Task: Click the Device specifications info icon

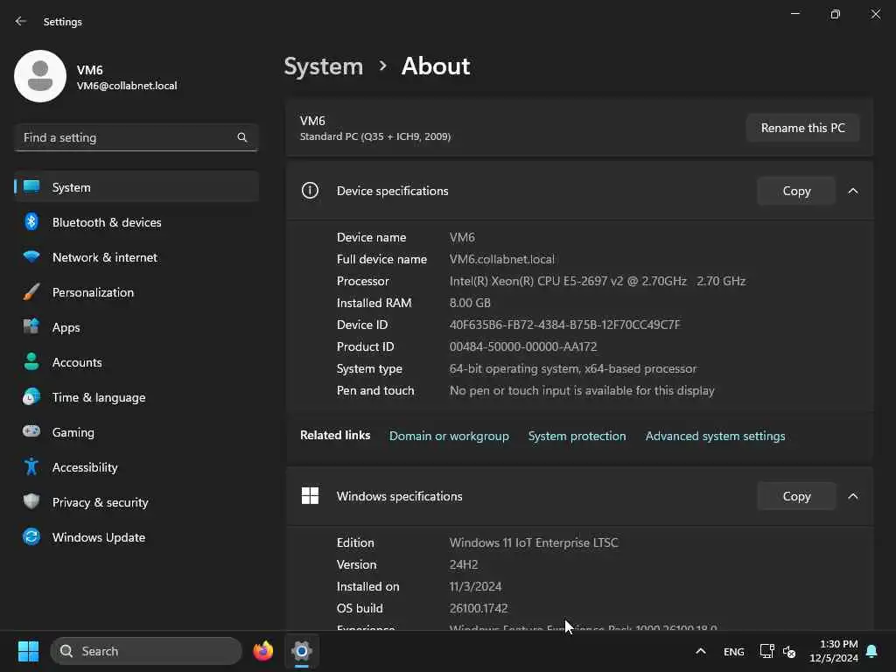Action: tap(310, 190)
